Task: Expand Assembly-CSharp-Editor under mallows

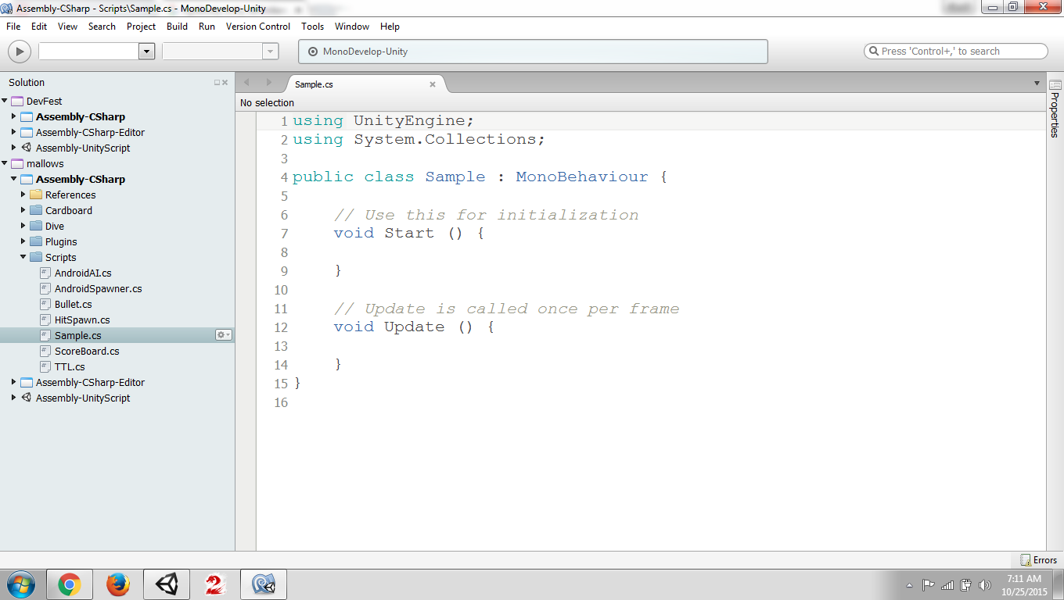Action: 14,382
